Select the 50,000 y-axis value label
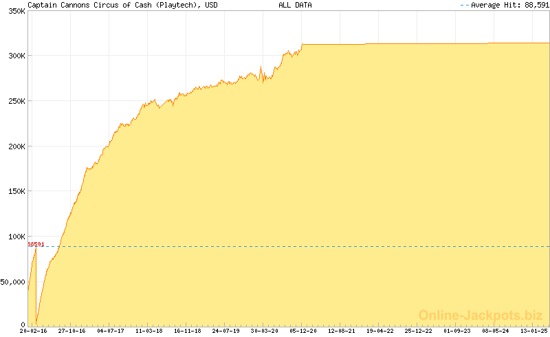 [12, 281]
